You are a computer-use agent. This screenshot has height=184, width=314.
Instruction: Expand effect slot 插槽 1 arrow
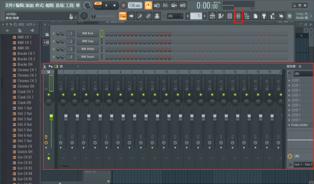point(289,81)
